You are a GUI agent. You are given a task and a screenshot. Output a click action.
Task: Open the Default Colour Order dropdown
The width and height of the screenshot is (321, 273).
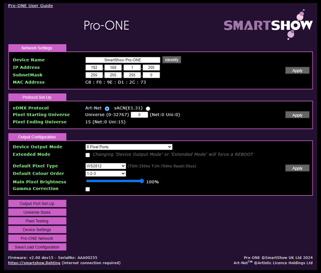[x=106, y=174]
